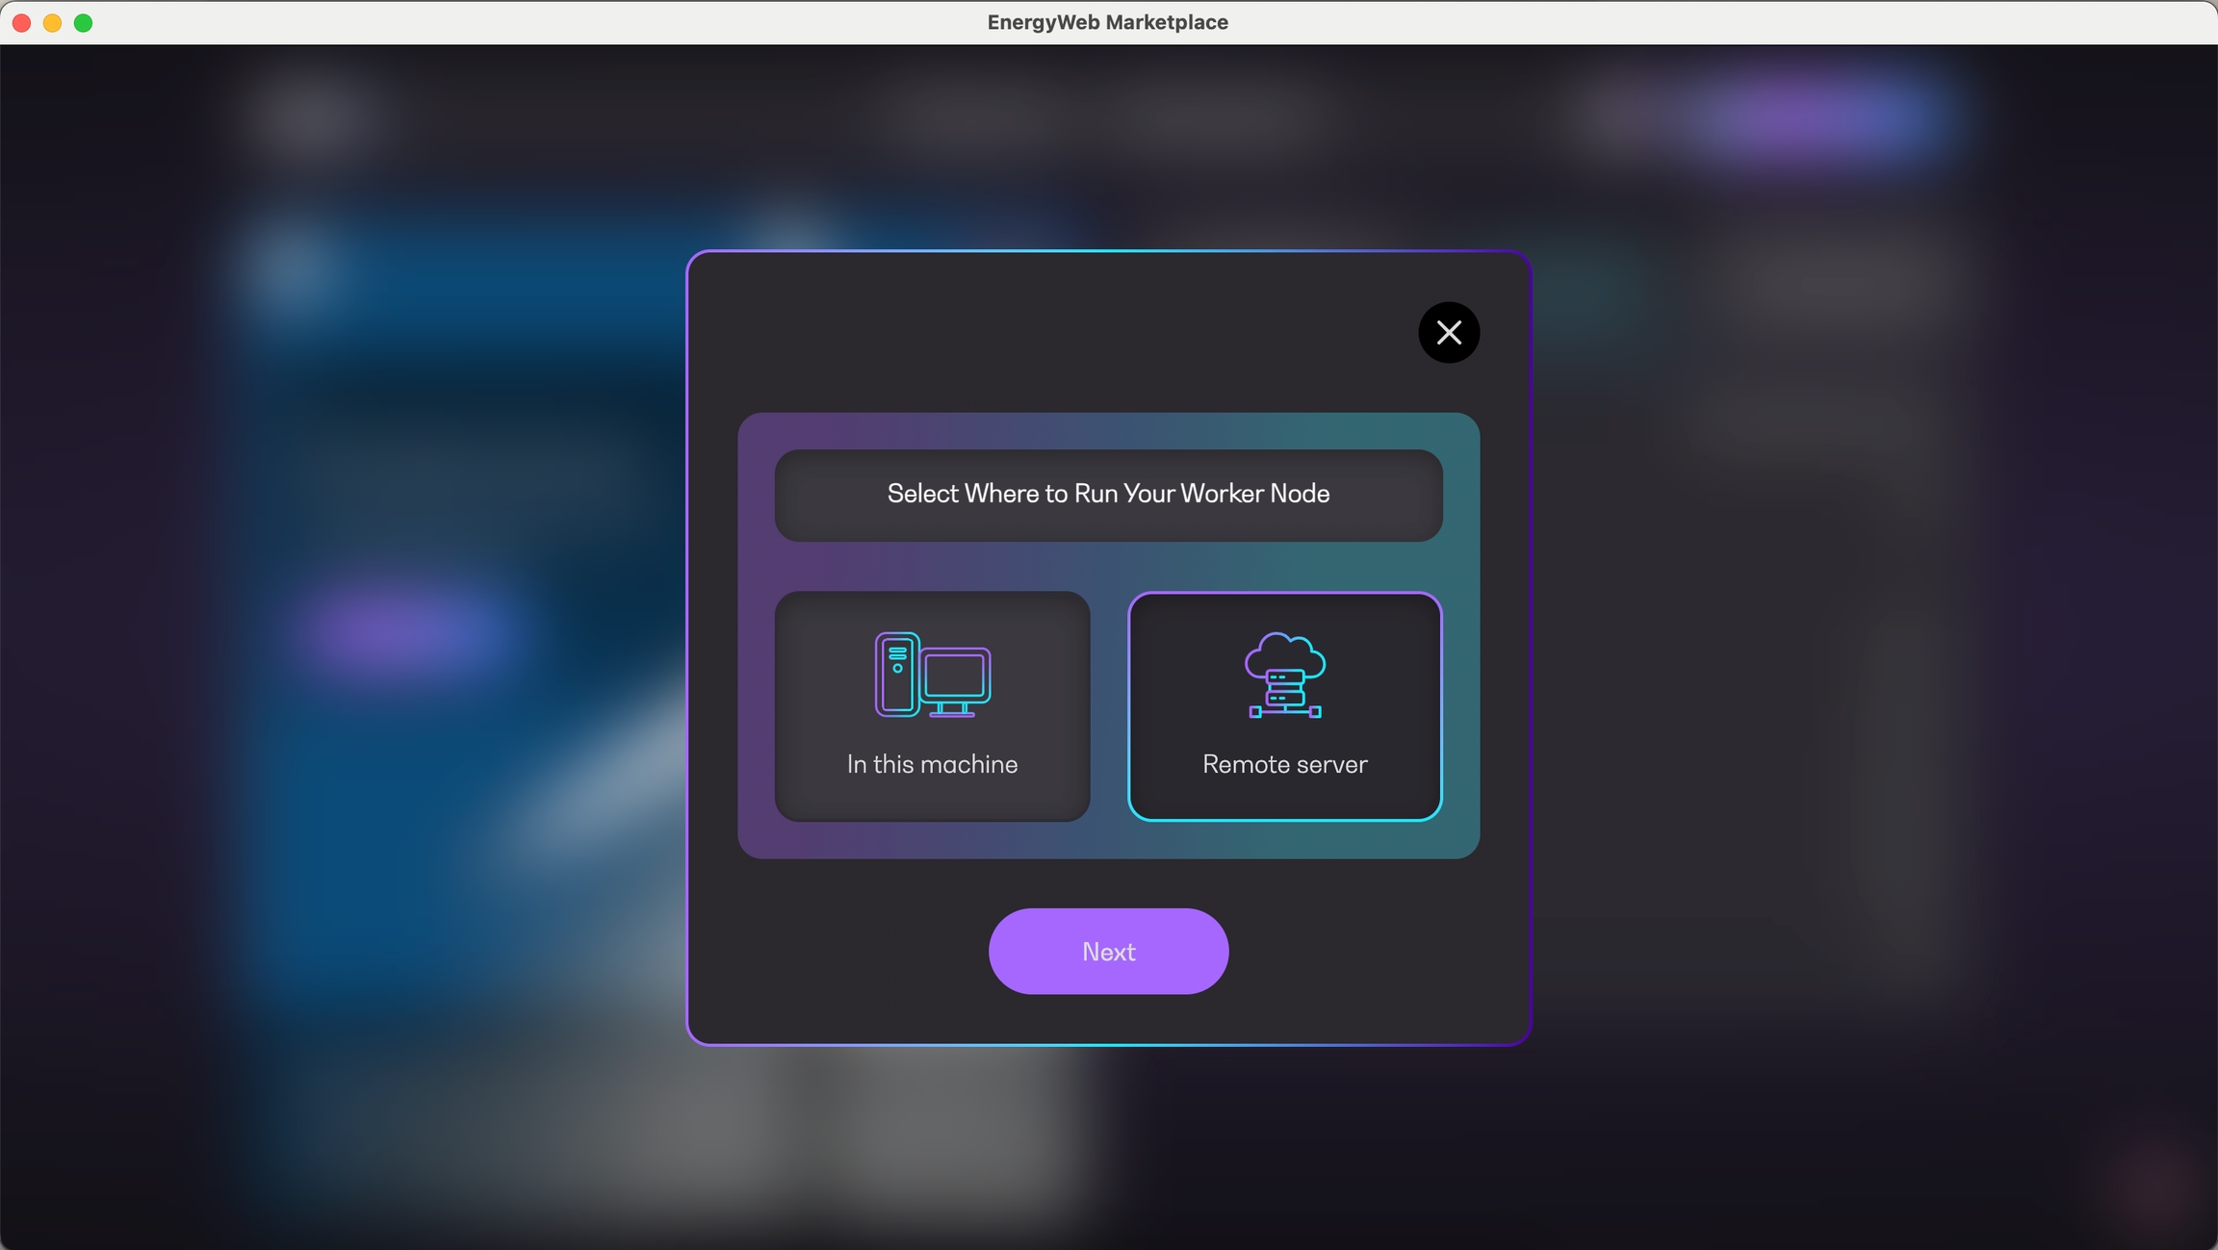Click the computer tower in machine icon

click(896, 675)
